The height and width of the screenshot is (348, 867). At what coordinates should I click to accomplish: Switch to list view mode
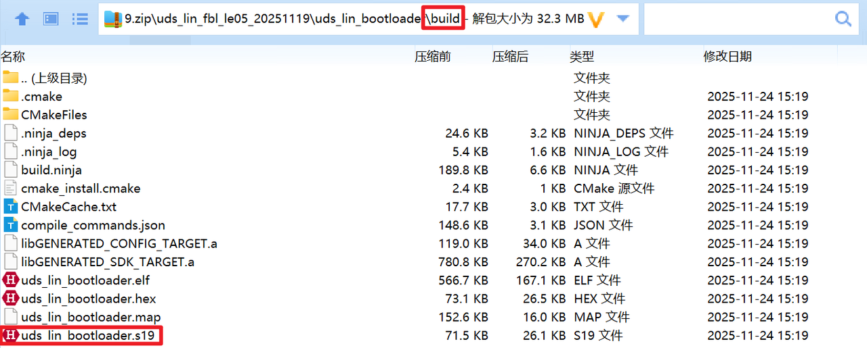pos(80,19)
